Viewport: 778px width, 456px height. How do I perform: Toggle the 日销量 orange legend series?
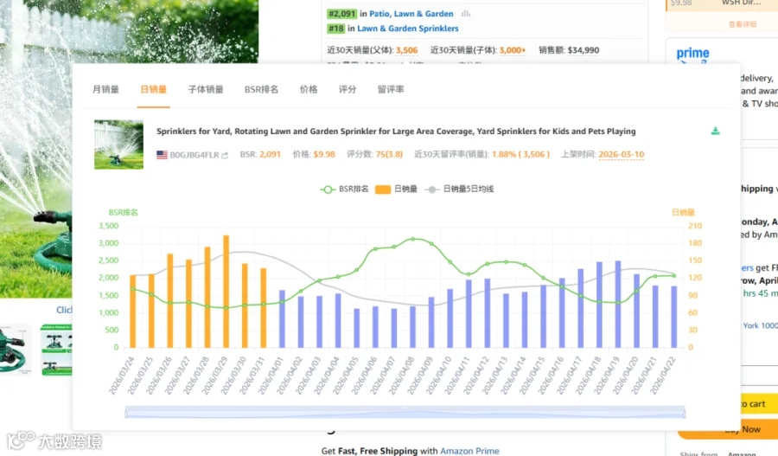click(x=397, y=189)
